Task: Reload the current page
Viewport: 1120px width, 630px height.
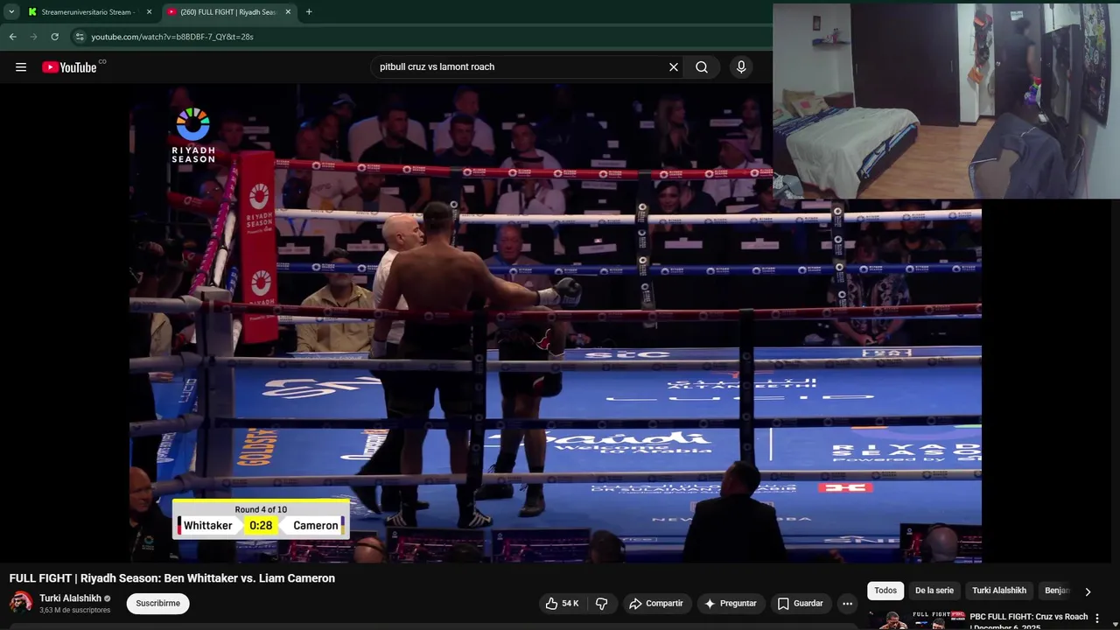Action: coord(54,37)
